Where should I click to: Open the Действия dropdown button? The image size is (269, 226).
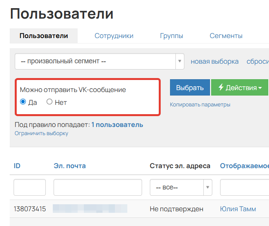coord(239,87)
